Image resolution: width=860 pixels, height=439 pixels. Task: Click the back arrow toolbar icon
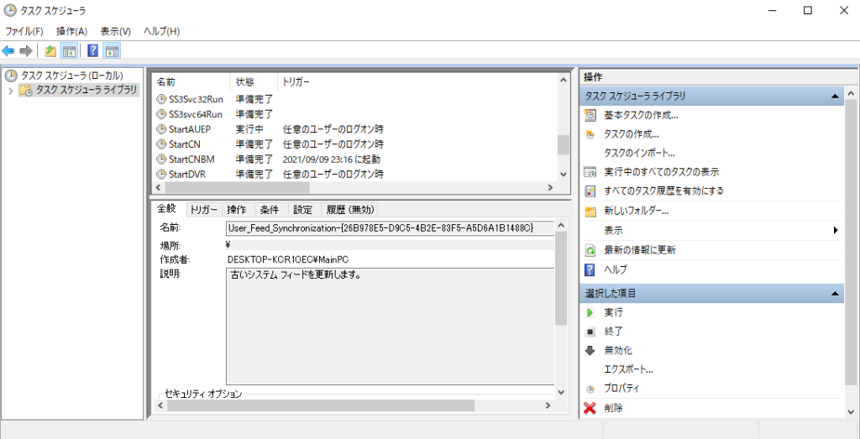[x=8, y=51]
